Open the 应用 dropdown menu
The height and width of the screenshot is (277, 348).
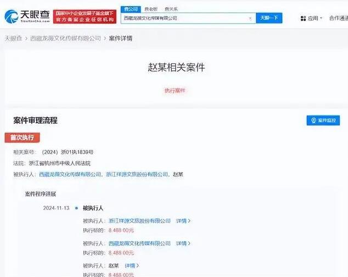(x=311, y=18)
